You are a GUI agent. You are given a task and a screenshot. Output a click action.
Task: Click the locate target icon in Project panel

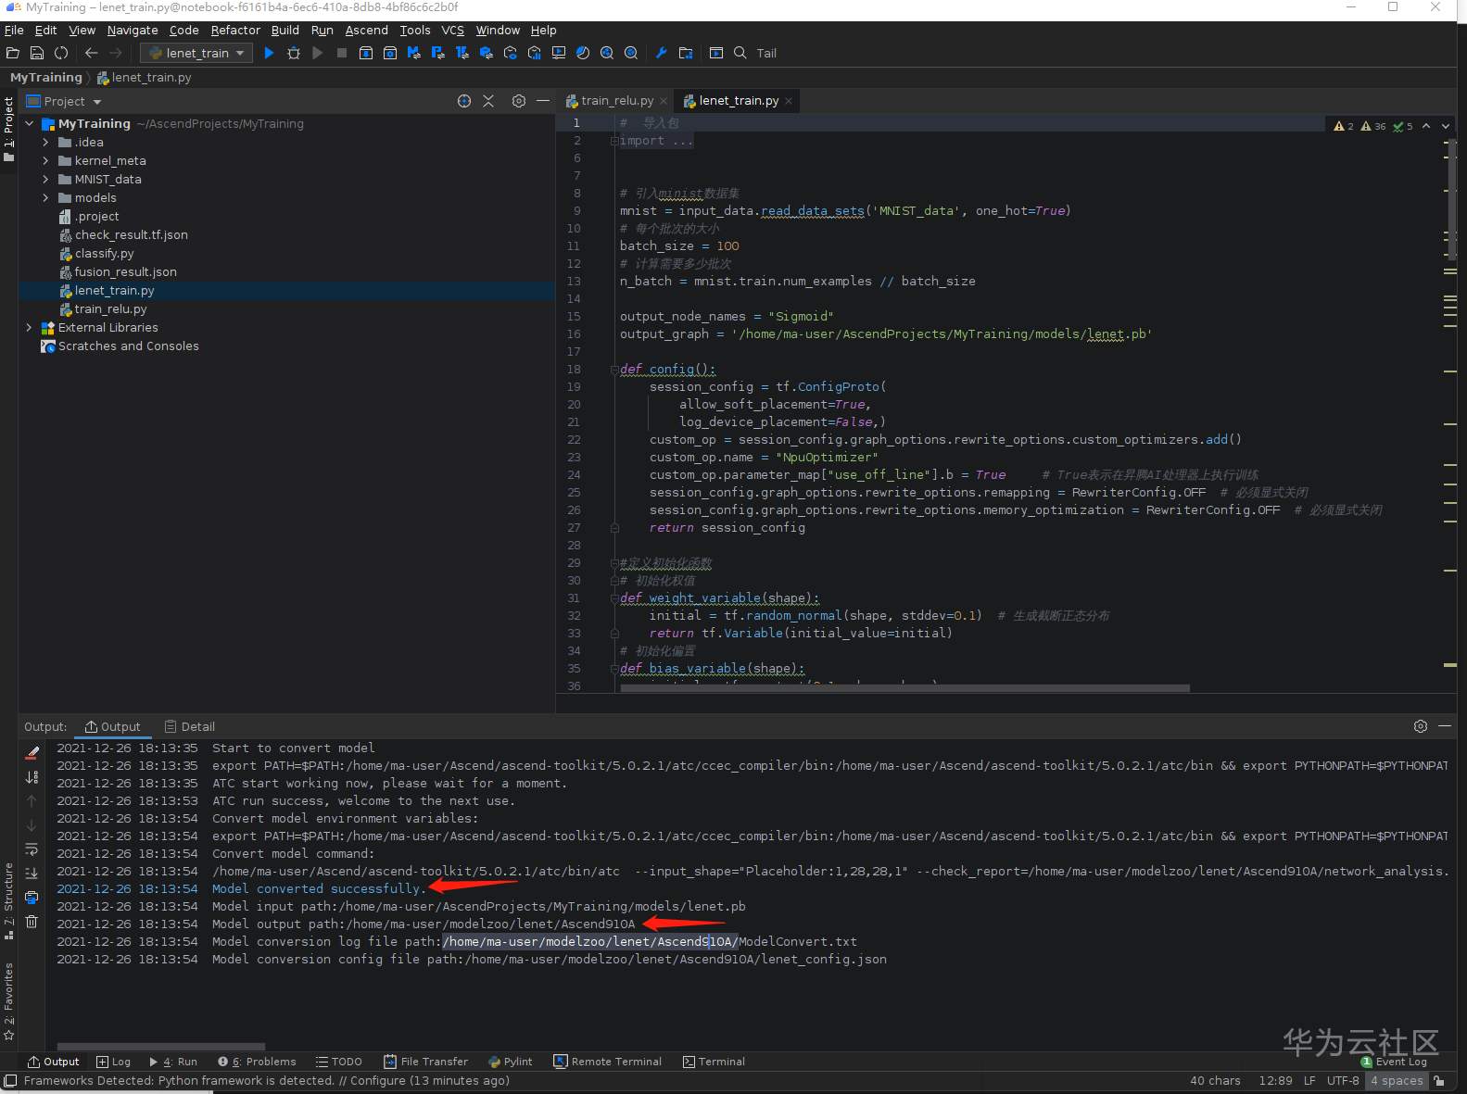click(464, 101)
